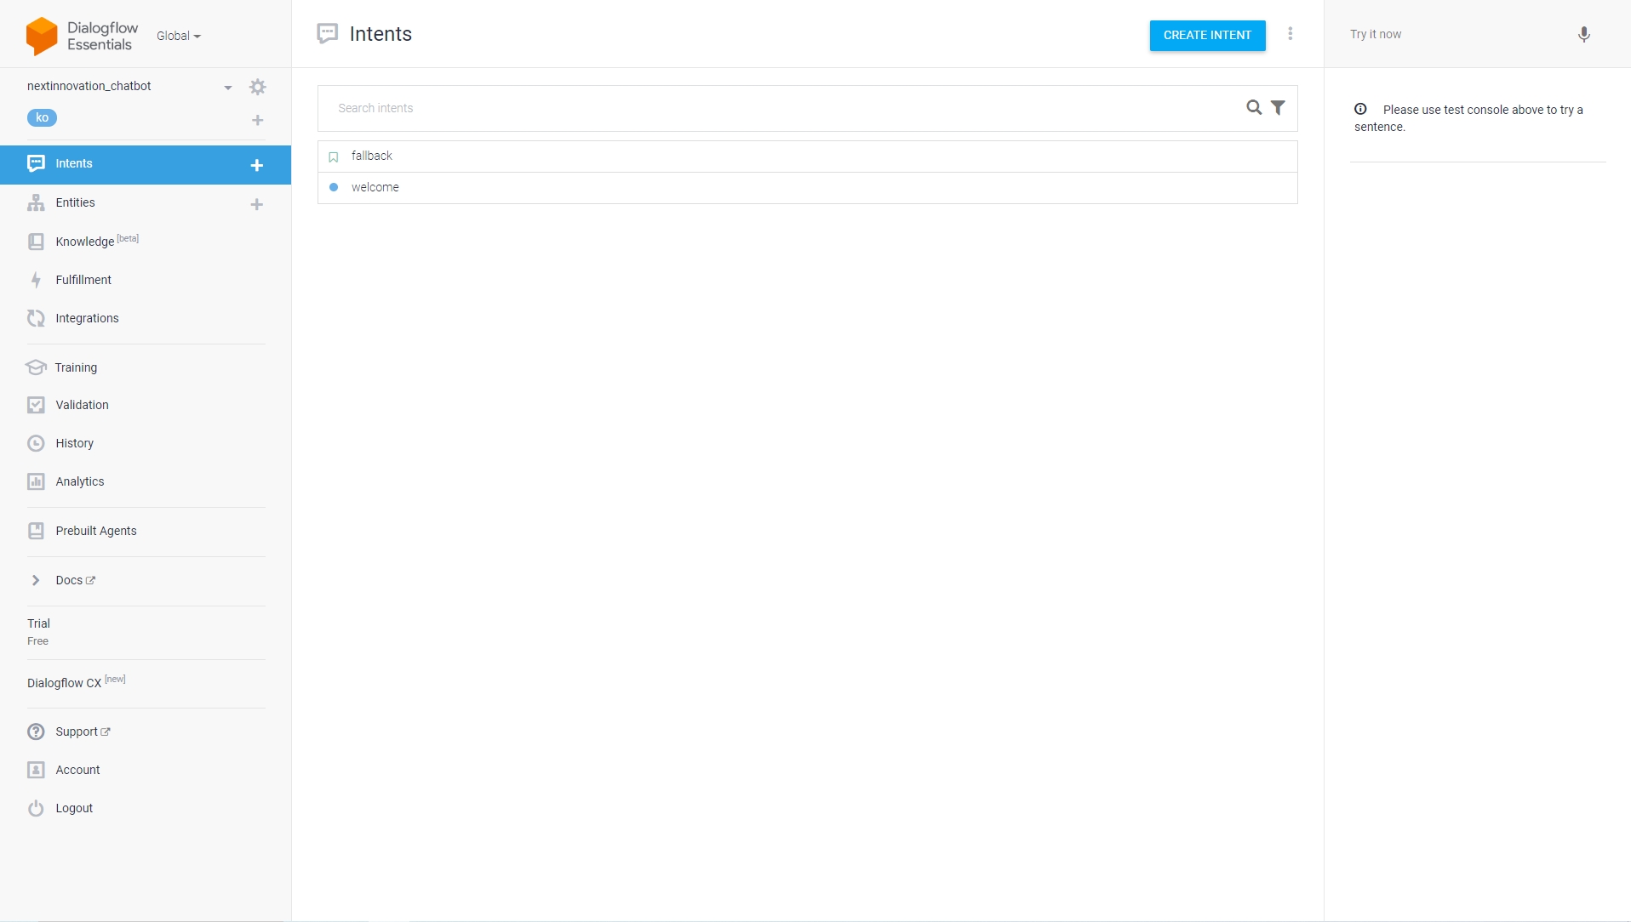Image resolution: width=1631 pixels, height=922 pixels.
Task: Open the intents filter funnel icon
Action: tap(1278, 108)
